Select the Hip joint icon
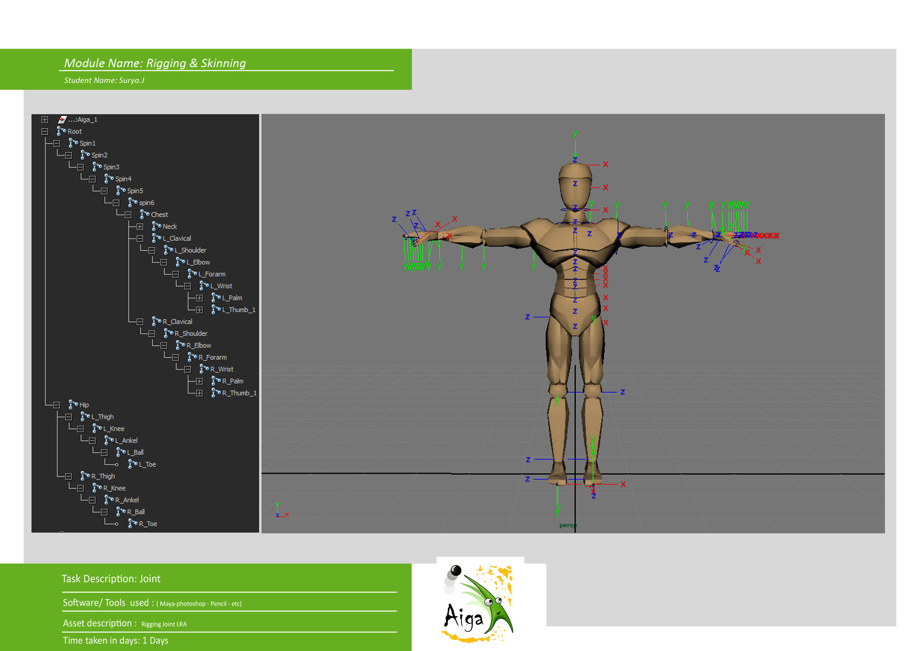The image size is (921, 651). (x=73, y=404)
